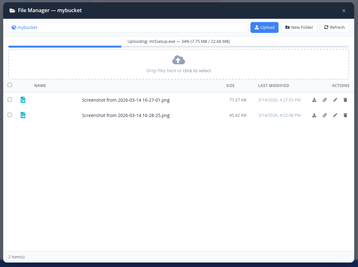Download Screenshot from 2026-03-14 16-28-25.png
This screenshot has height=267, width=358.
pyautogui.click(x=314, y=115)
